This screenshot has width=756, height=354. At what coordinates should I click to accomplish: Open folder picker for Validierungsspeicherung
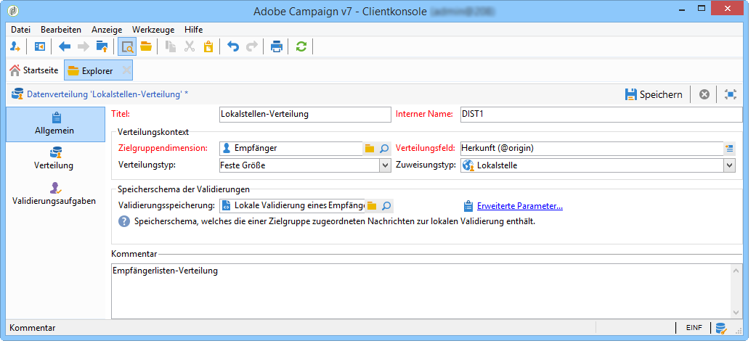click(x=371, y=206)
